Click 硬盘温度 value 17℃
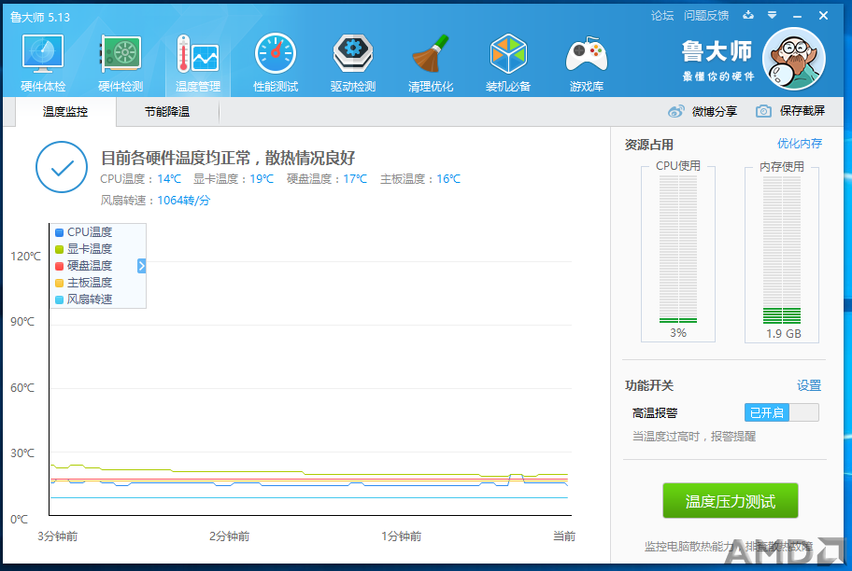852x571 pixels. point(355,179)
